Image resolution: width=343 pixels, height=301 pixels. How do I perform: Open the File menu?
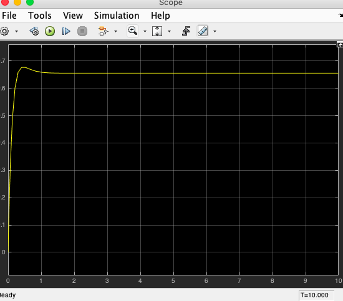(9, 16)
